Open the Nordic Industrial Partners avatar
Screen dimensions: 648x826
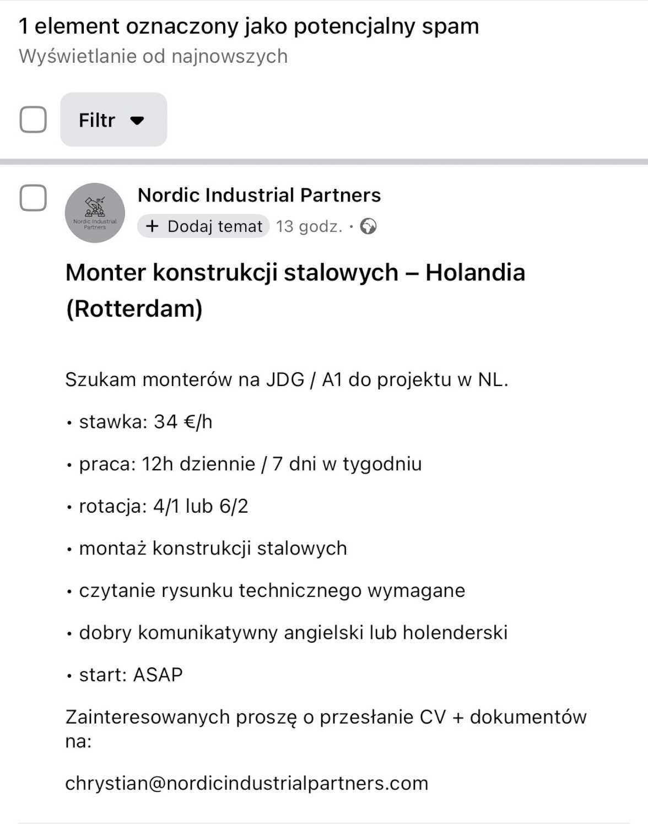coord(95,213)
